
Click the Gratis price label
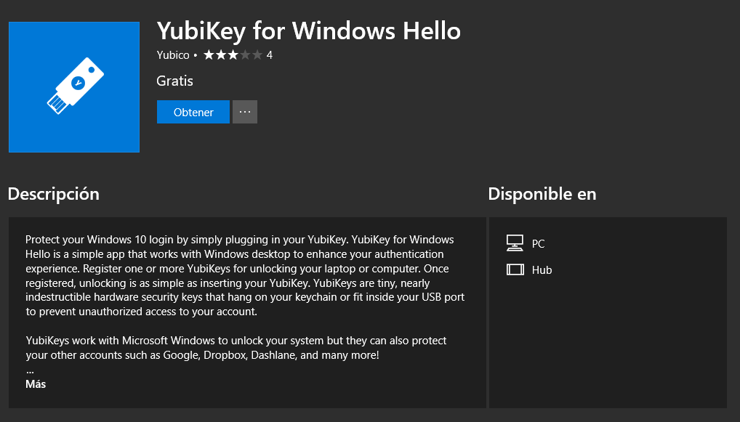tap(174, 81)
